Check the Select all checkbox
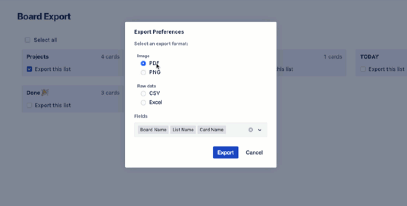 [x=27, y=40]
